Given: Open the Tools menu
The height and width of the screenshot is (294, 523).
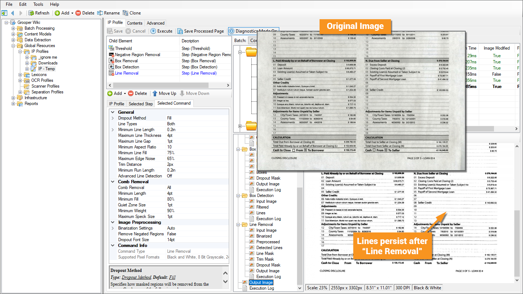Looking at the screenshot, I should 38,4.
